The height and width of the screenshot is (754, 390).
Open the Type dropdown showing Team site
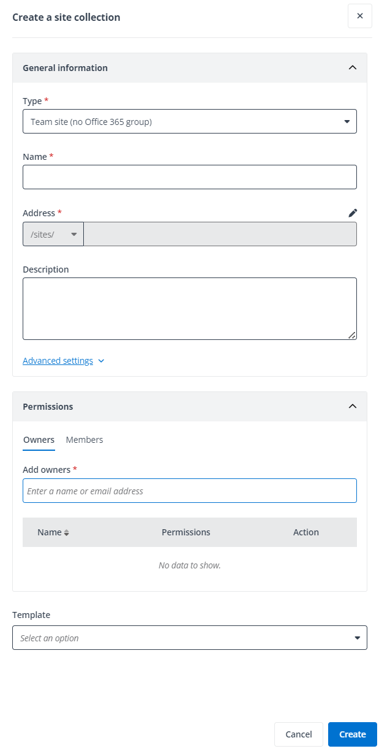click(x=190, y=121)
